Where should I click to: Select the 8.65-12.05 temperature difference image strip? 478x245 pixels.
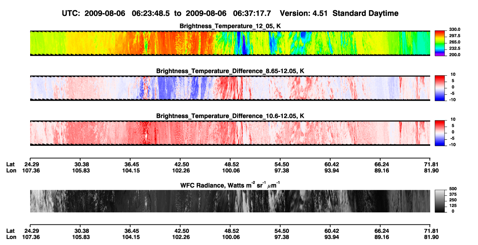[x=230, y=88]
